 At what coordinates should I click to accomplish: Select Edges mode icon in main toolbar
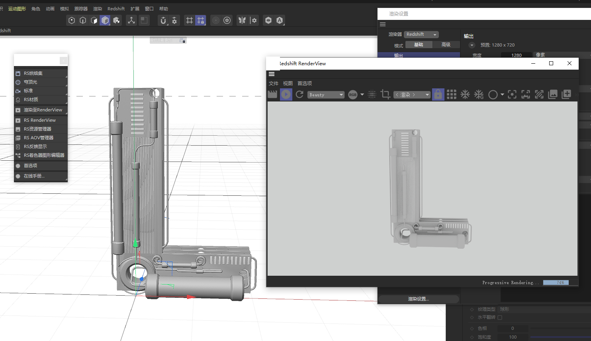coord(83,20)
